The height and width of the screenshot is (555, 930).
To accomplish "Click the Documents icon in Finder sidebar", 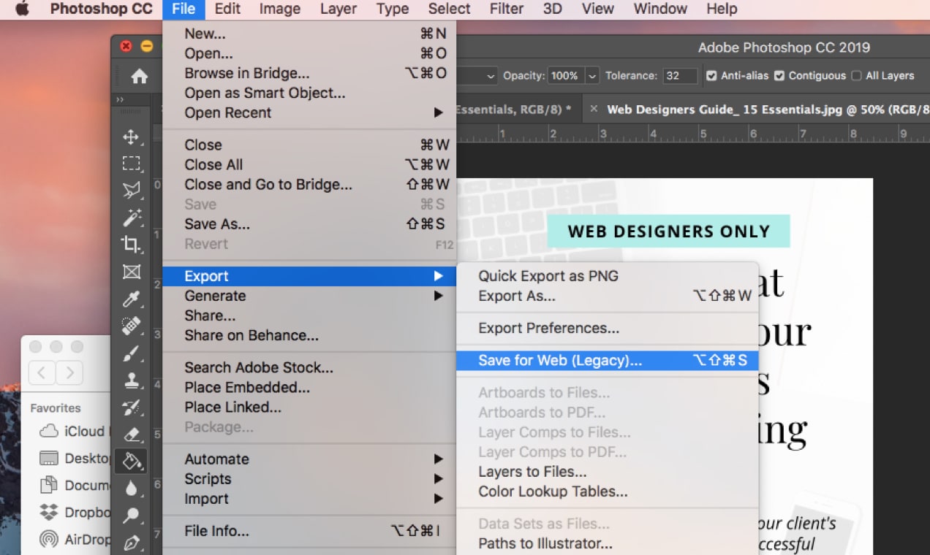I will (49, 485).
